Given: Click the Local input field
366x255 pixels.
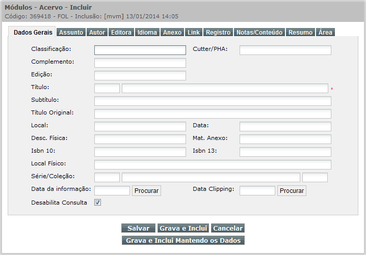Looking at the screenshot, I should point(140,127).
